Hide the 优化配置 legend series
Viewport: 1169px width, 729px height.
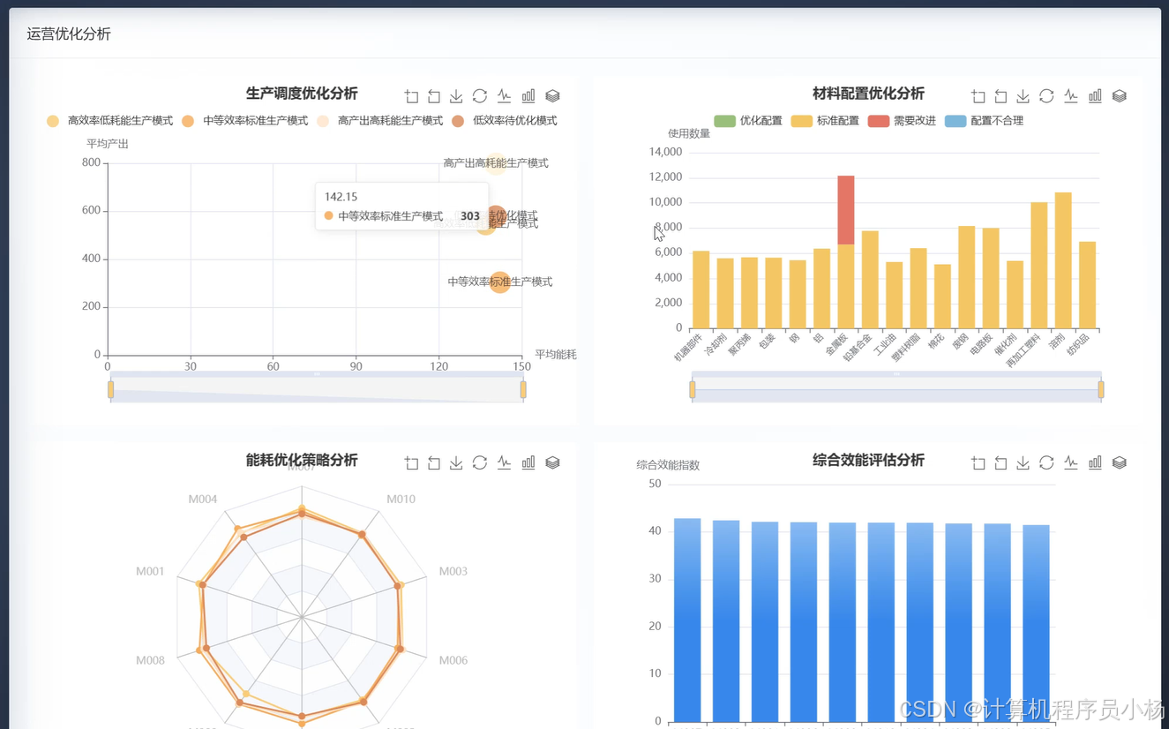click(x=748, y=121)
